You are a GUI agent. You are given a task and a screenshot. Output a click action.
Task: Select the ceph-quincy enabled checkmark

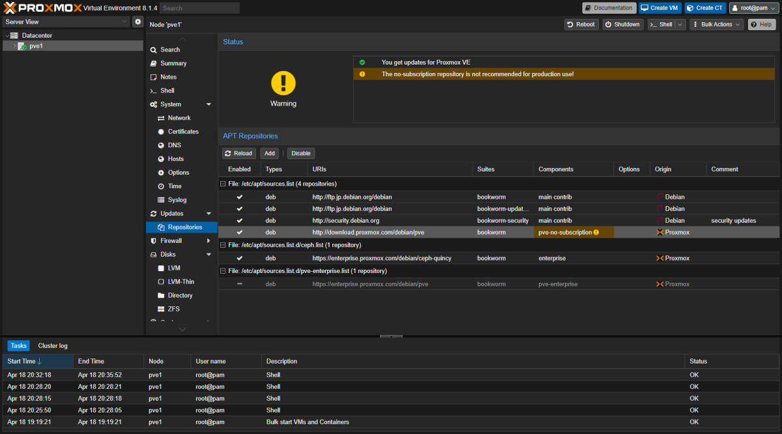(239, 258)
